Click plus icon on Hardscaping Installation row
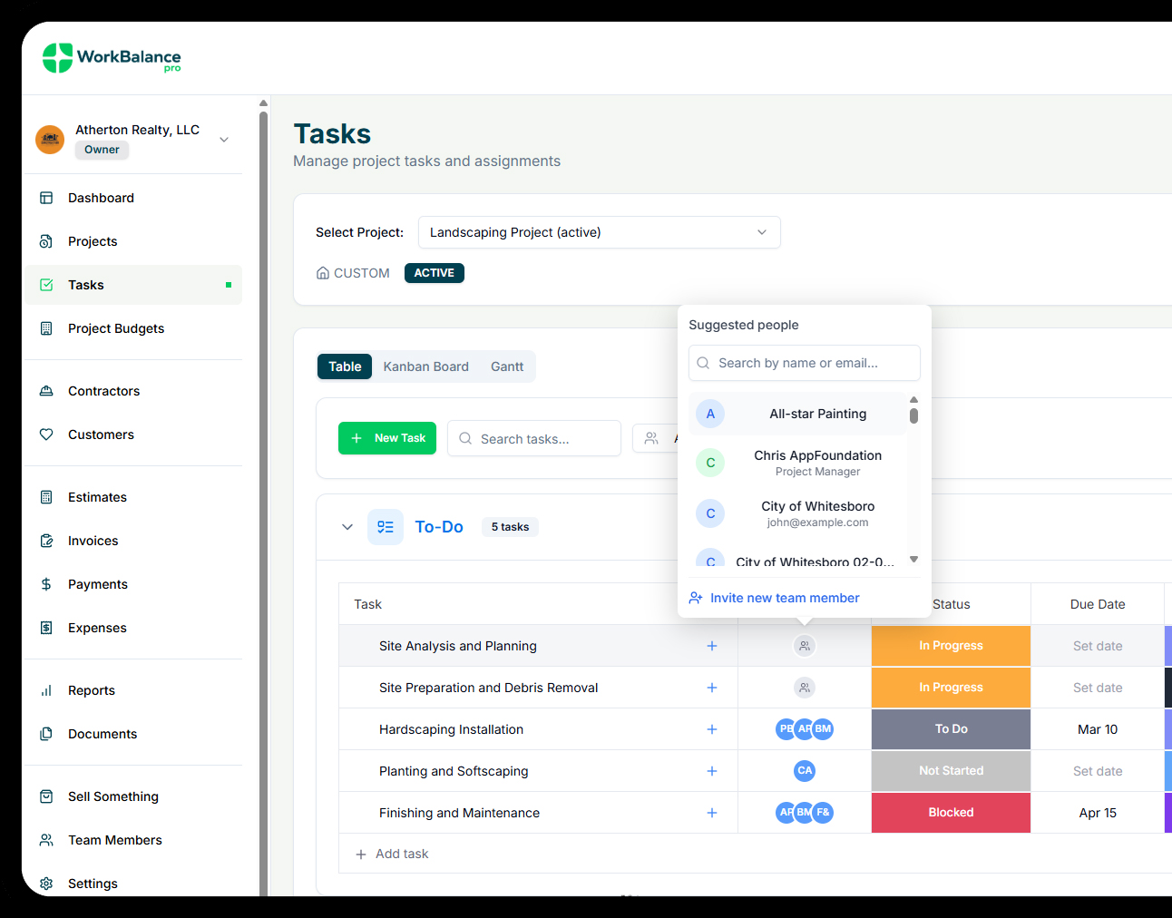 tap(712, 729)
